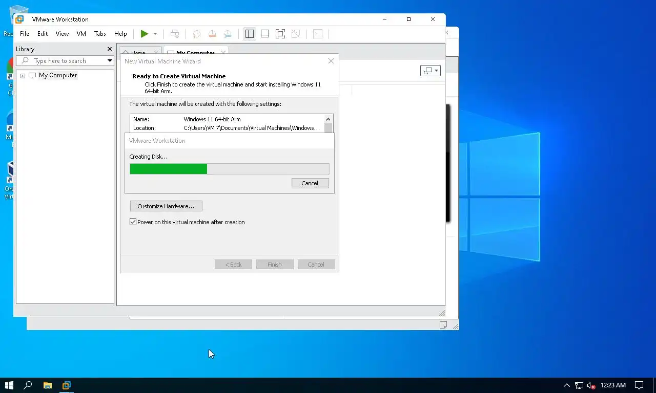Cancel the Creating Disk operation
The height and width of the screenshot is (393, 656).
click(x=310, y=183)
